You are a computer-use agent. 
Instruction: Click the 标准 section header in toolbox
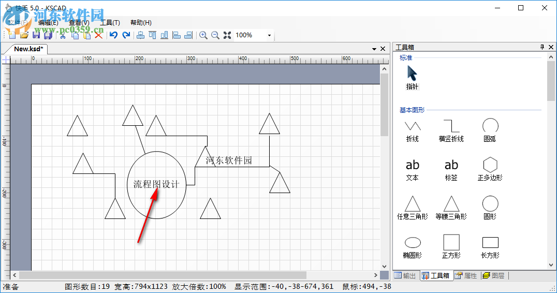tap(406, 57)
